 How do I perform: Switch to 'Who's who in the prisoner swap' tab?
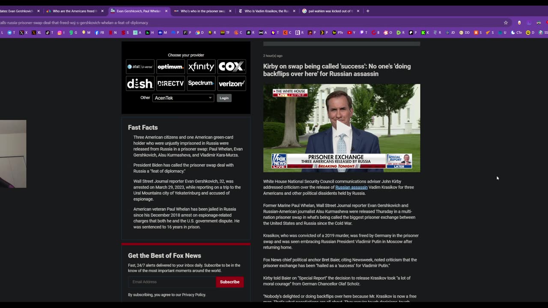[203, 11]
